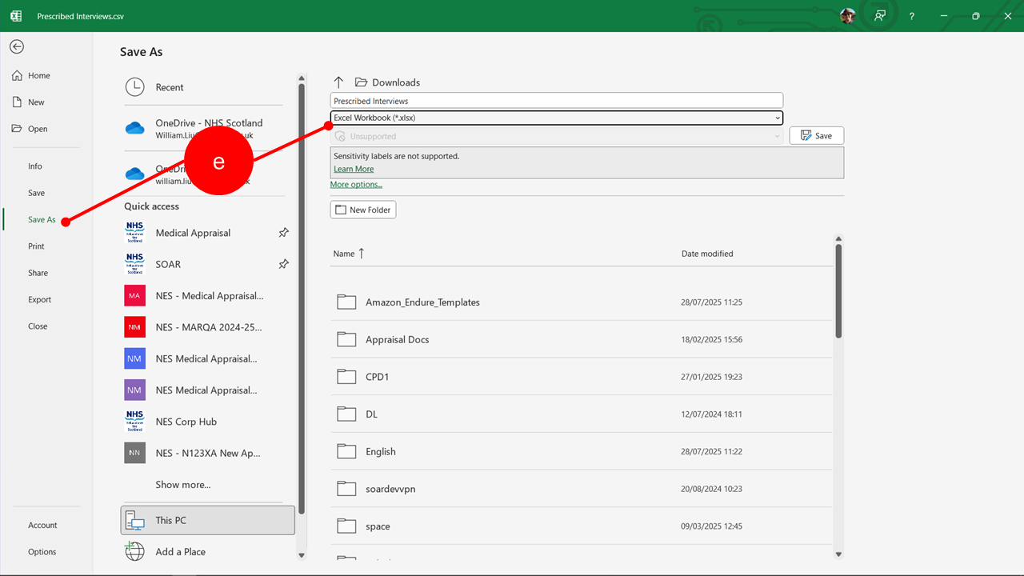Viewport: 1024px width, 576px height.
Task: Click the New Folder button
Action: coord(362,210)
